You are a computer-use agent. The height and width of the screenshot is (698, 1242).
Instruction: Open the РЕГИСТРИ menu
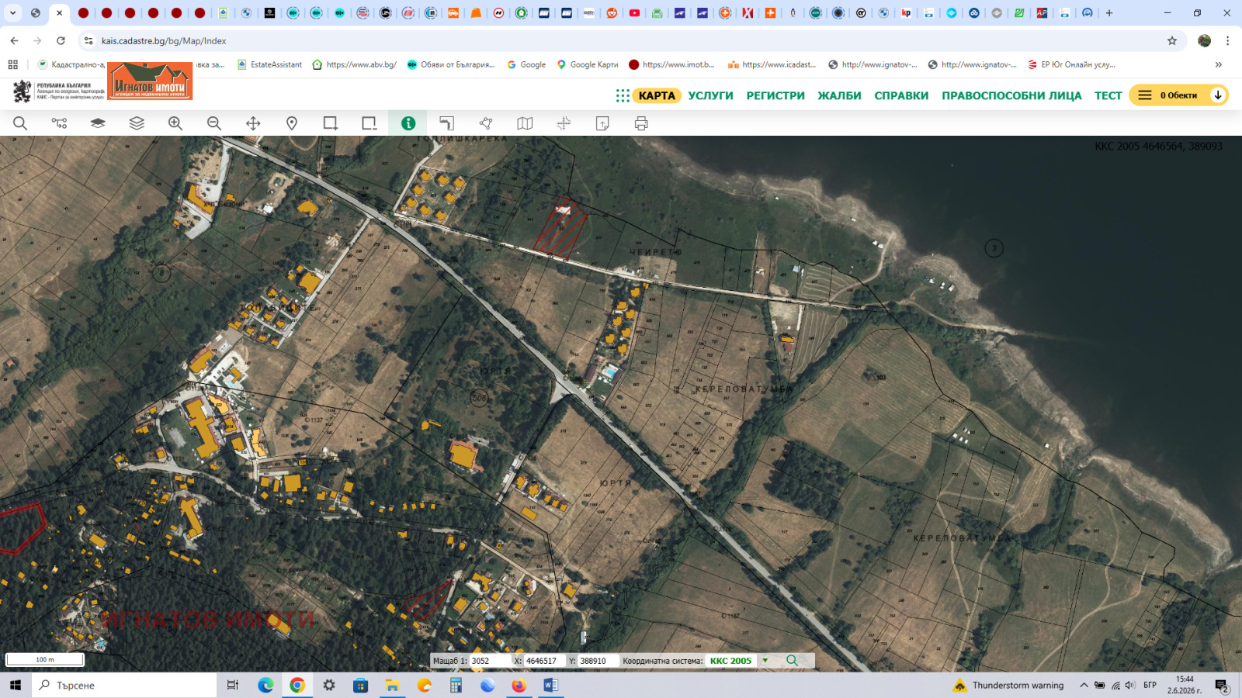pyautogui.click(x=775, y=95)
